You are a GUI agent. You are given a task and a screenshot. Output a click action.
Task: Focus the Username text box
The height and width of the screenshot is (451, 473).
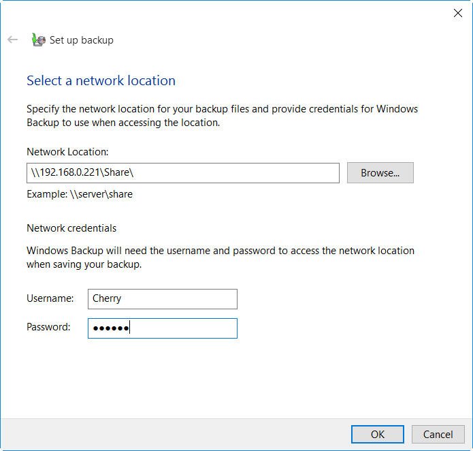pos(162,298)
